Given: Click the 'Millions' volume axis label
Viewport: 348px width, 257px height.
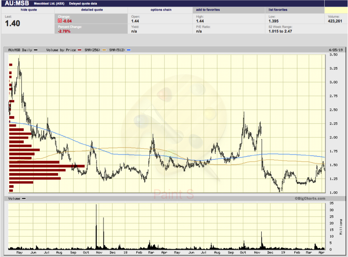Looking at the screenshot, I should coord(341,227).
